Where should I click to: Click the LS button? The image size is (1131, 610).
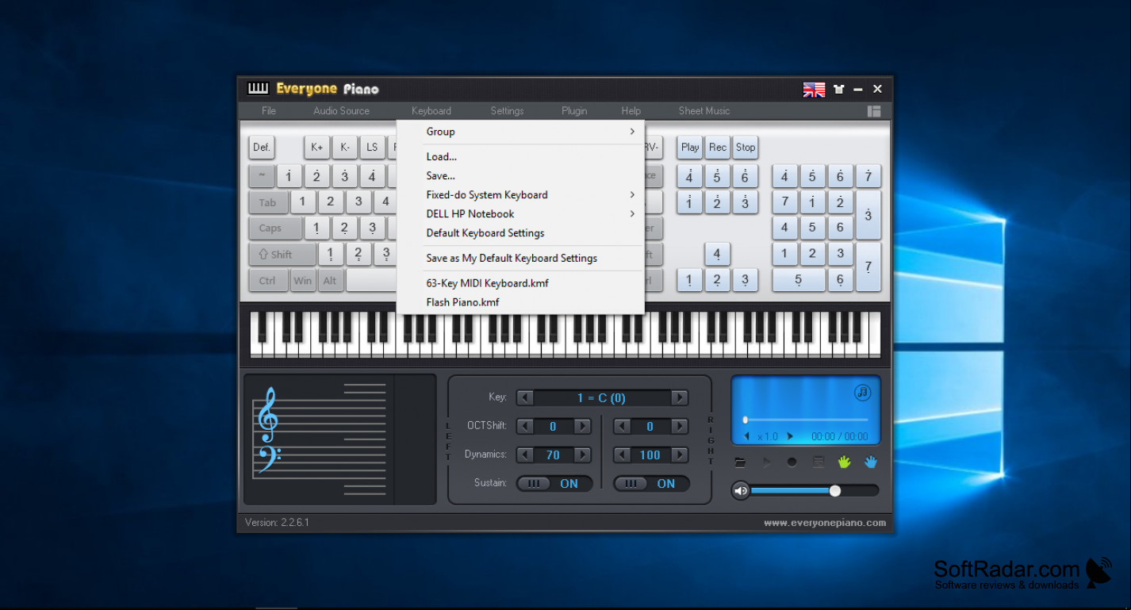tap(372, 148)
